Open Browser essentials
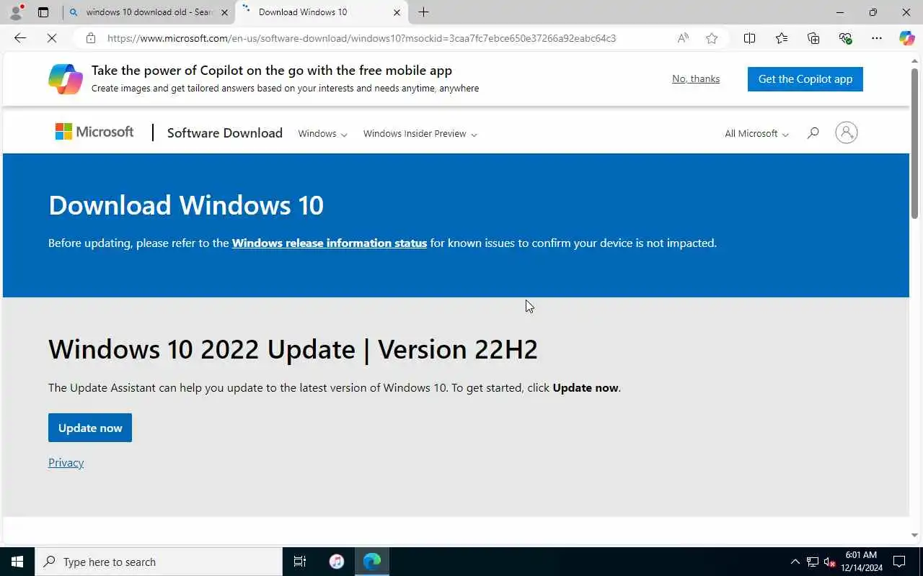This screenshot has width=923, height=576. coord(845,38)
